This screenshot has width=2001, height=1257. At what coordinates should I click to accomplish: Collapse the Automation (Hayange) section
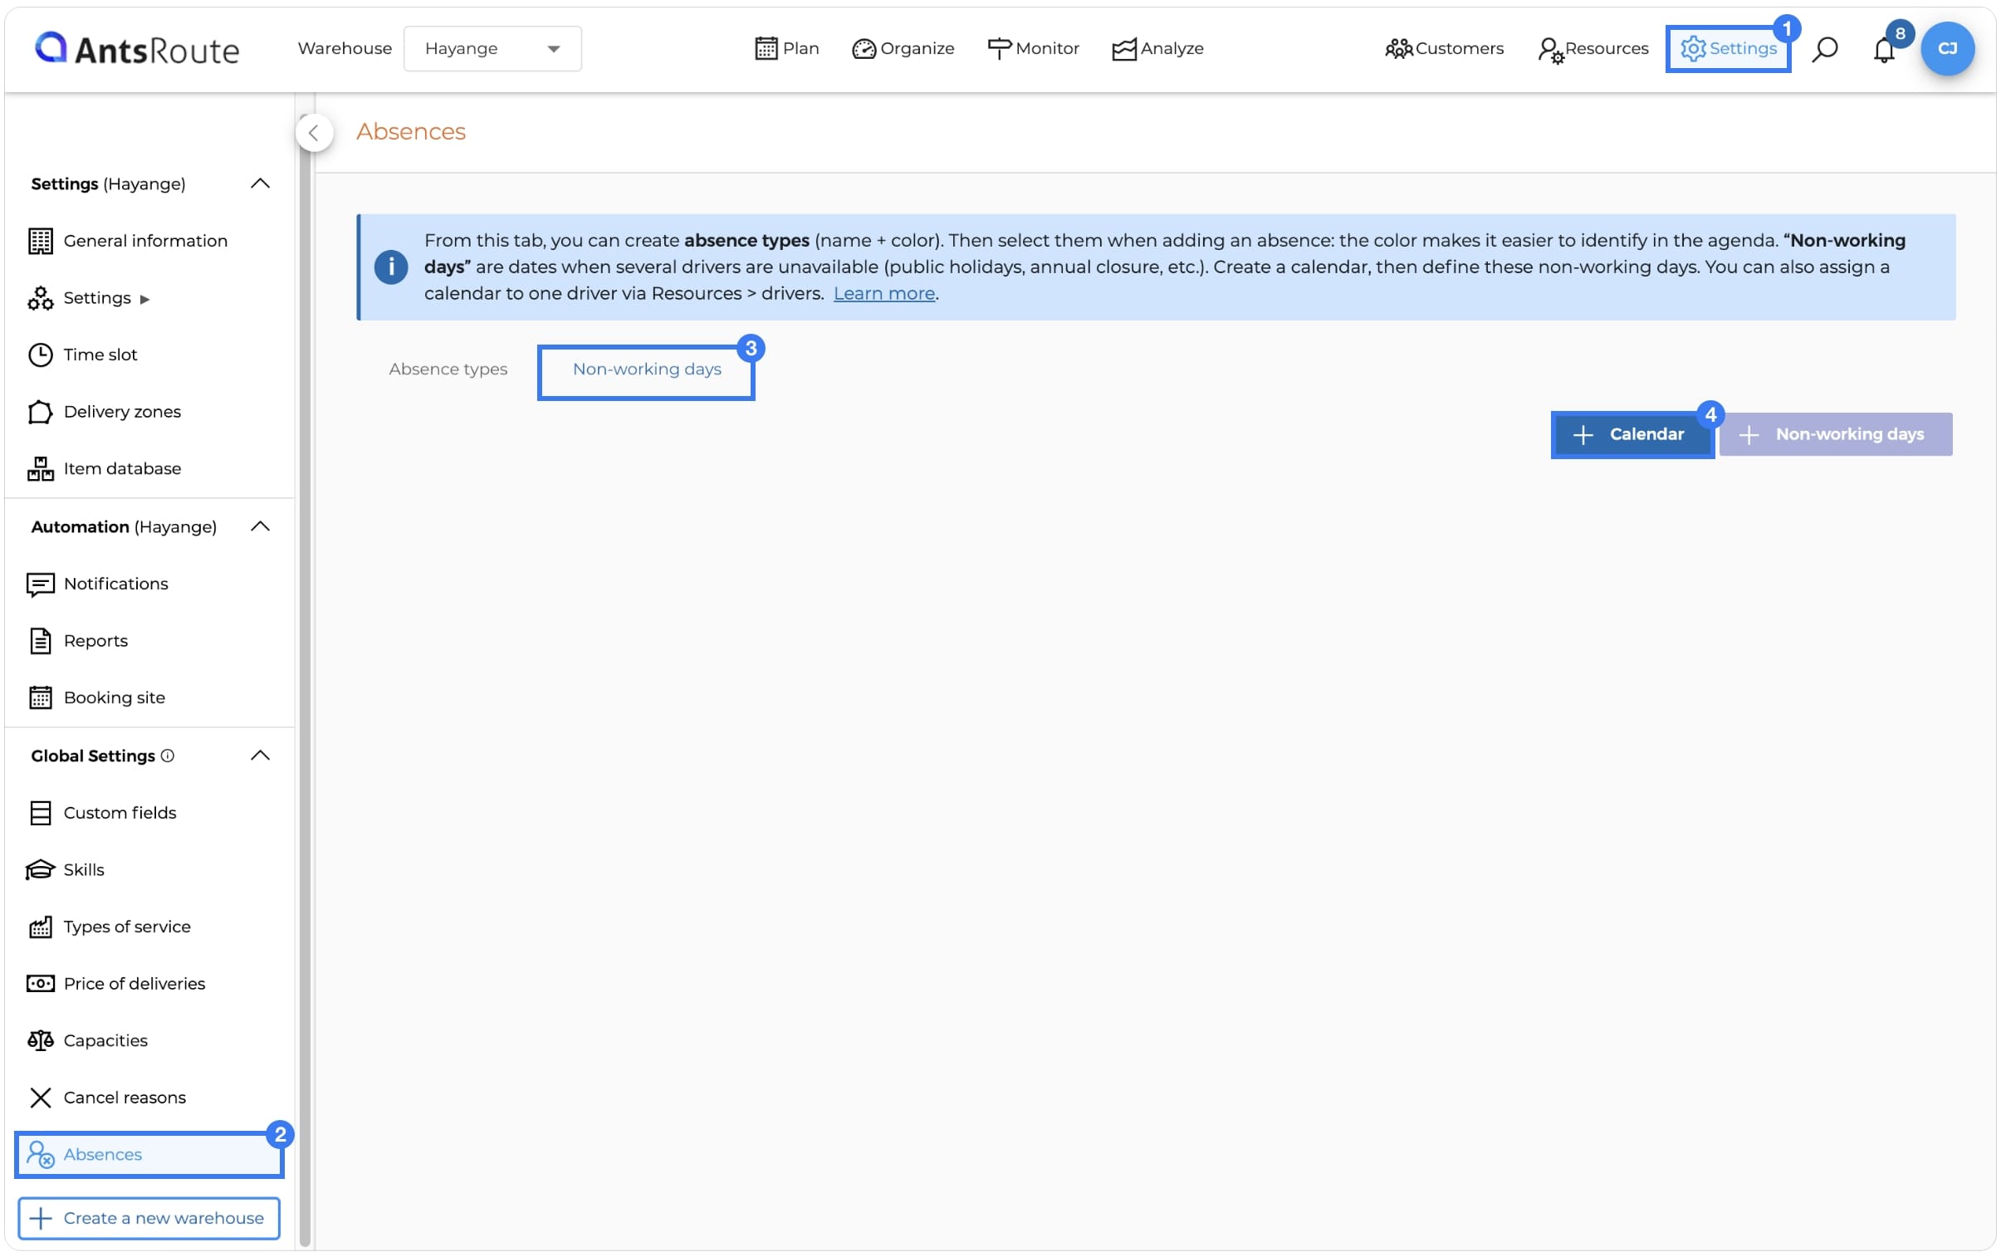(260, 526)
